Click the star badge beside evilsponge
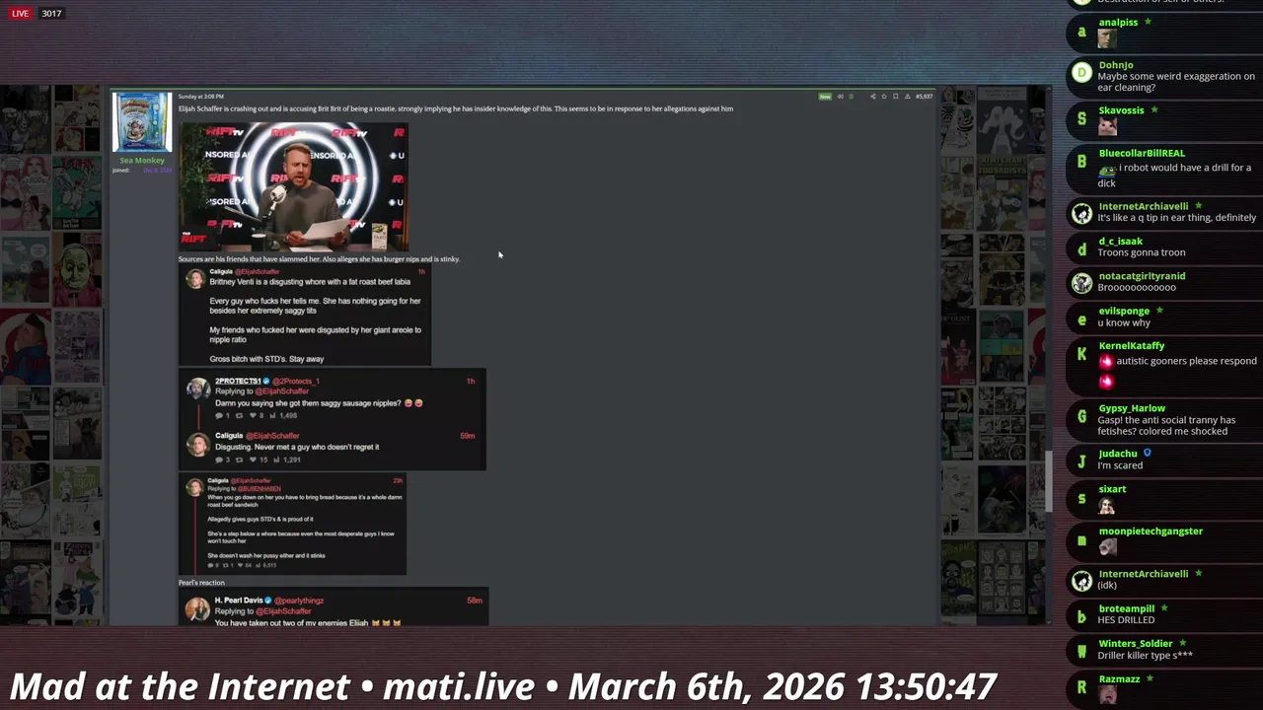Screen dimensions: 1263x710 coord(1159,311)
